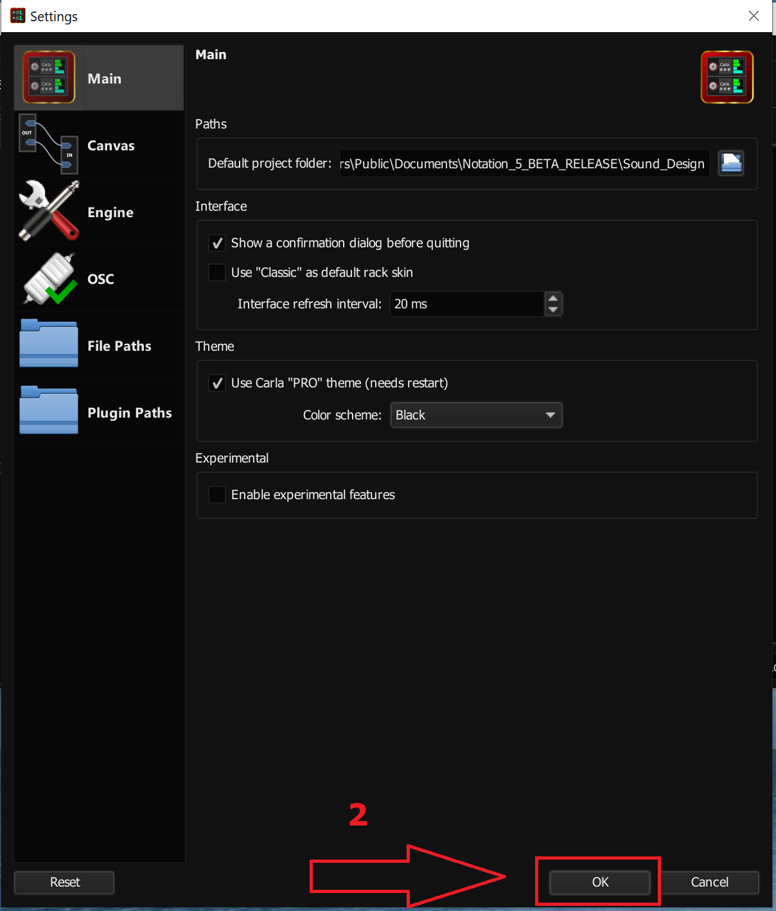The width and height of the screenshot is (776, 911).
Task: Enable experimental features checkbox
Action: point(217,495)
